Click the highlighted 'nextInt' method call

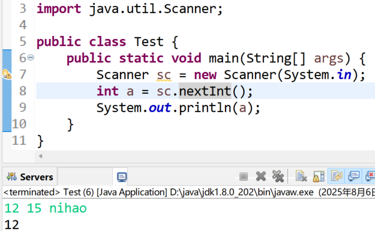[205, 91]
